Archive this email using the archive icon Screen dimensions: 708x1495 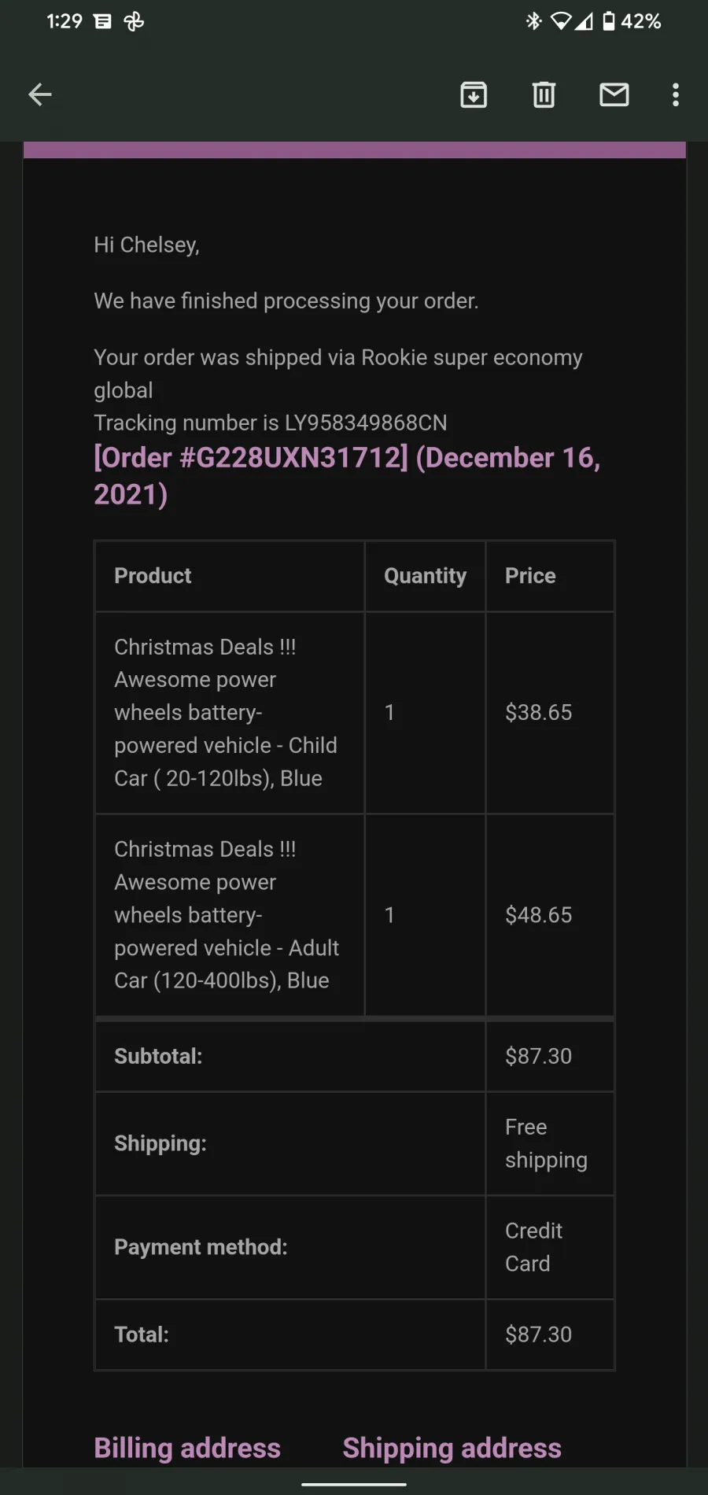pos(474,95)
